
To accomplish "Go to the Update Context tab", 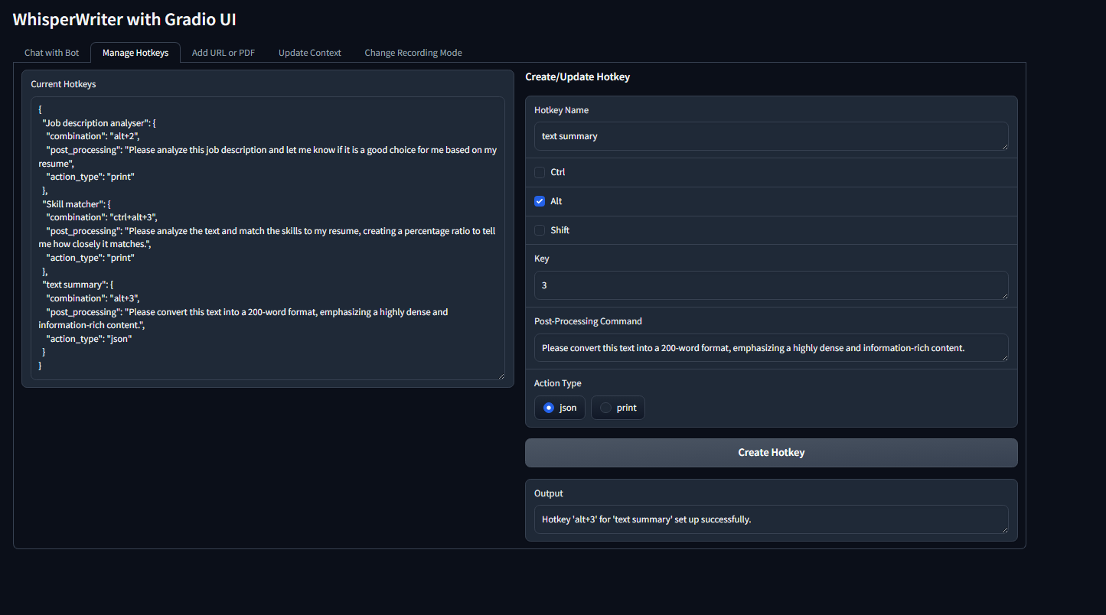I will click(310, 53).
